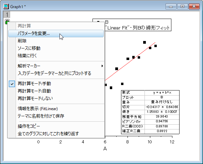Expand the 解析マーカー submenu arrow
This screenshot has width=203, height=164.
102,66
